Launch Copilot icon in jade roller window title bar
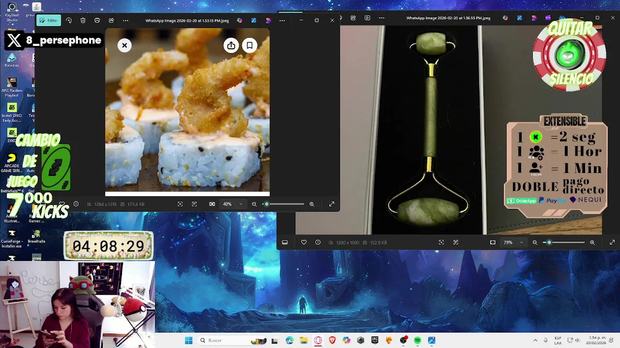Image resolution: width=620 pixels, height=348 pixels. pos(505,18)
